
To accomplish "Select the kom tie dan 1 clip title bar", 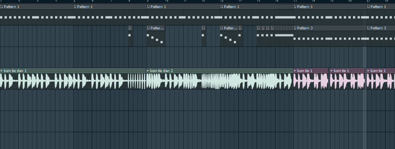I will tap(73, 71).
